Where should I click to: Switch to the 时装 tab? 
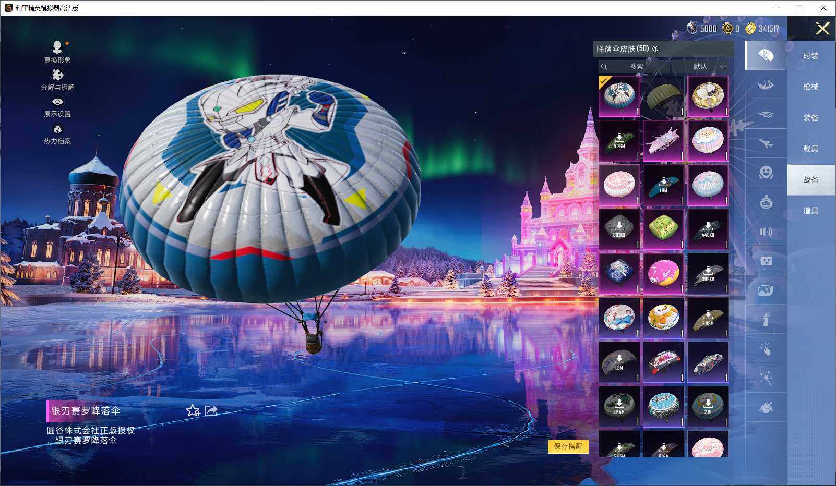[x=810, y=56]
